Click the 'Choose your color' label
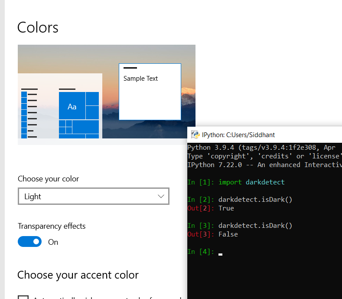Image resolution: width=342 pixels, height=299 pixels. tap(49, 179)
